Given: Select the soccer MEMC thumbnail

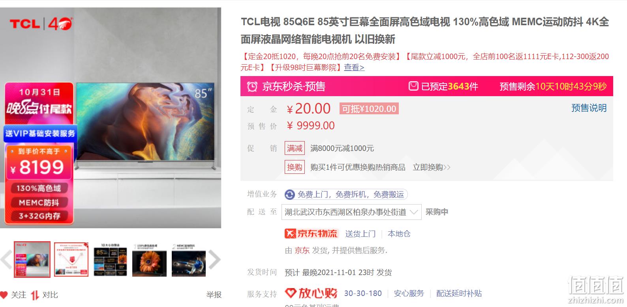Looking at the screenshot, I should (189, 259).
